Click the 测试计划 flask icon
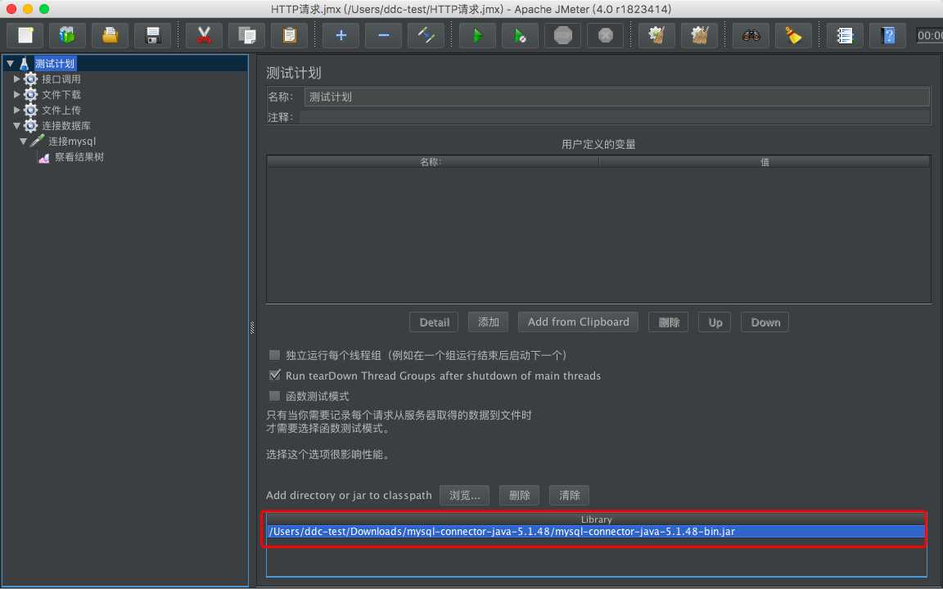Image resolution: width=943 pixels, height=589 pixels. [24, 63]
